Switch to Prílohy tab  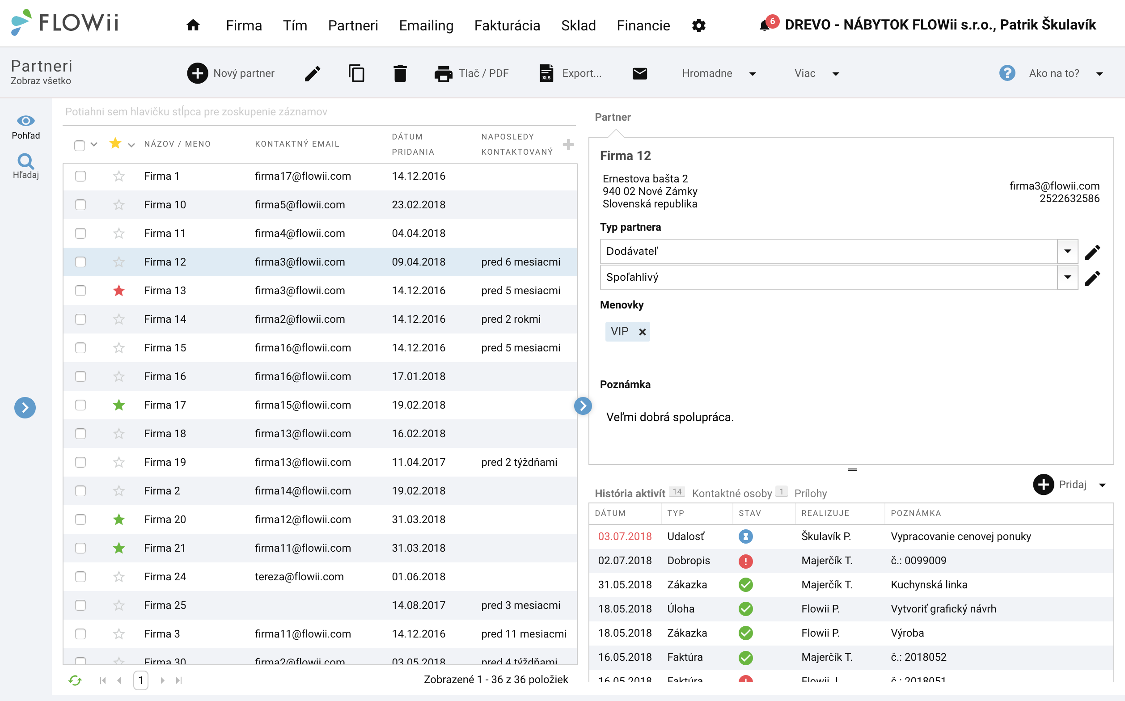click(810, 493)
